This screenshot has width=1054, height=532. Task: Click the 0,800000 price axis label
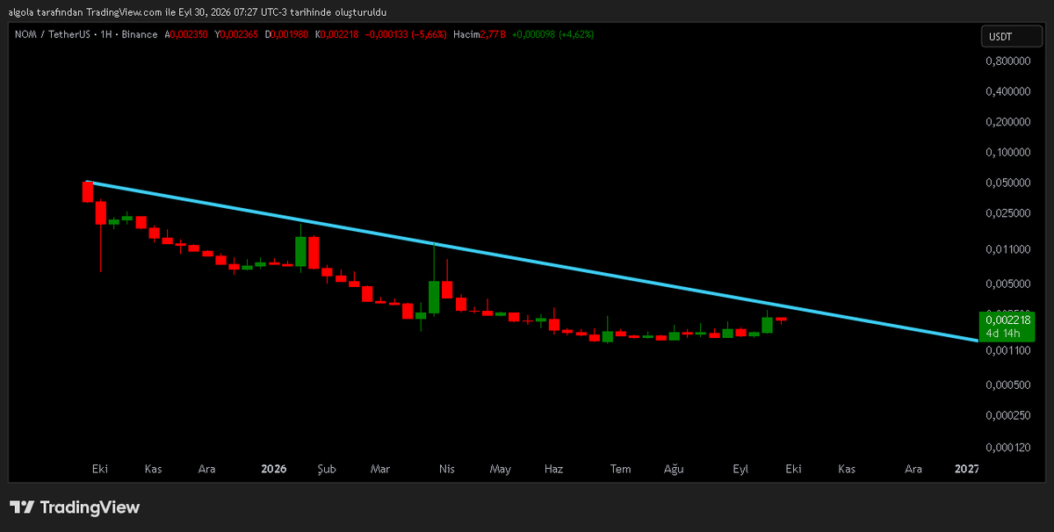coord(1007,61)
